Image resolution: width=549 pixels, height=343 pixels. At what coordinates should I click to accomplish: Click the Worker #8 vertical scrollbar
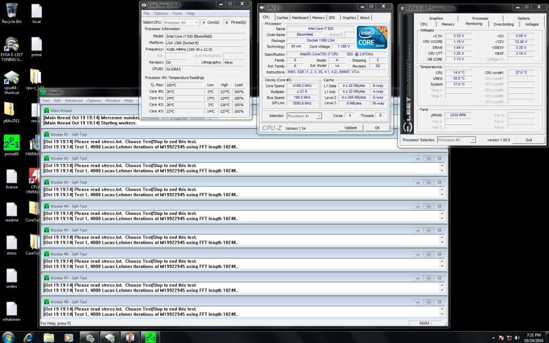coord(442,311)
